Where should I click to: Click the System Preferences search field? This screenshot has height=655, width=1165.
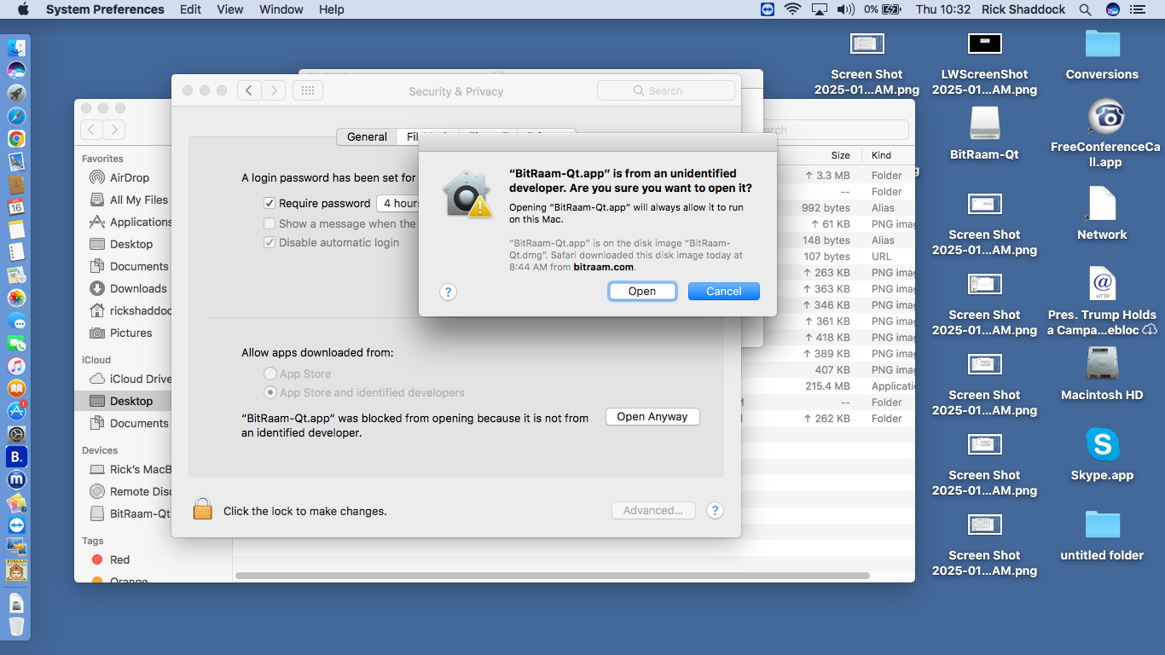666,90
